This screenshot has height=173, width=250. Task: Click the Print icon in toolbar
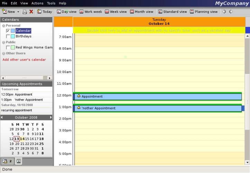pyautogui.click(x=25, y=12)
